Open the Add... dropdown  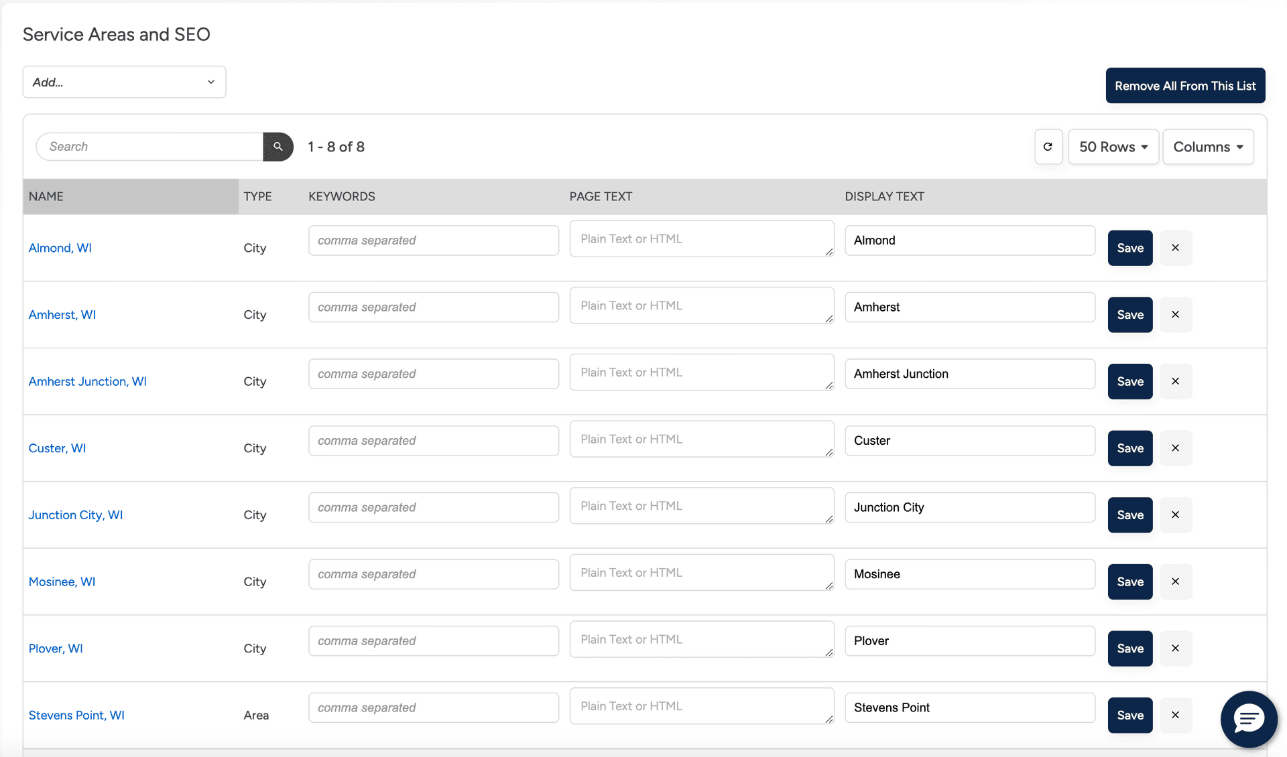pos(124,82)
